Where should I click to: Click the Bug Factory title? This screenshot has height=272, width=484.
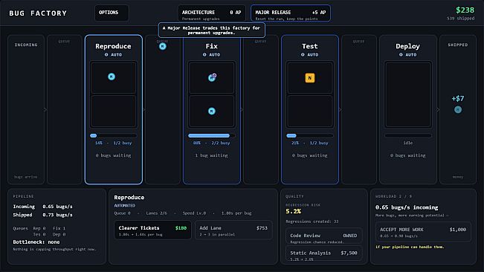[x=38, y=13]
